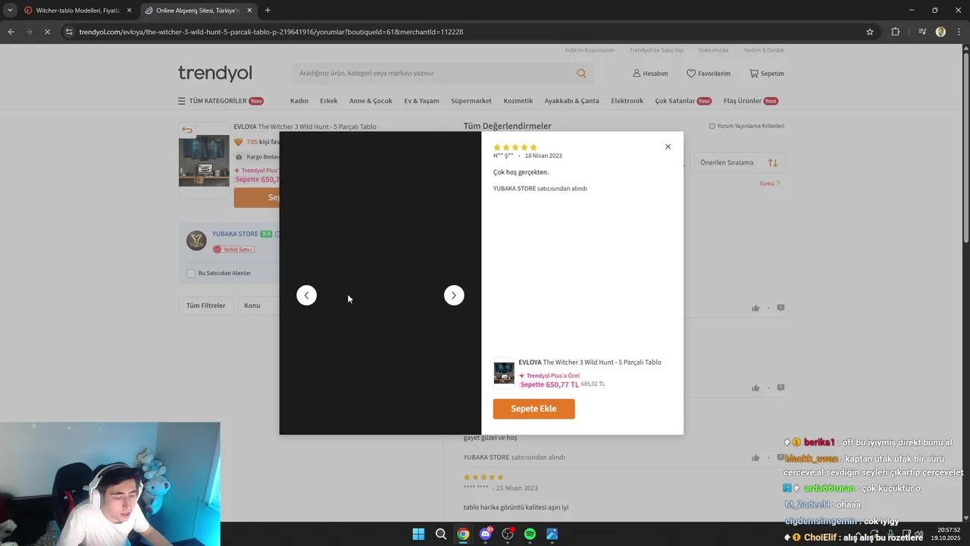Viewport: 970px width, 546px height.
Task: Click the YUBAKA STORE seller logo
Action: (x=196, y=240)
